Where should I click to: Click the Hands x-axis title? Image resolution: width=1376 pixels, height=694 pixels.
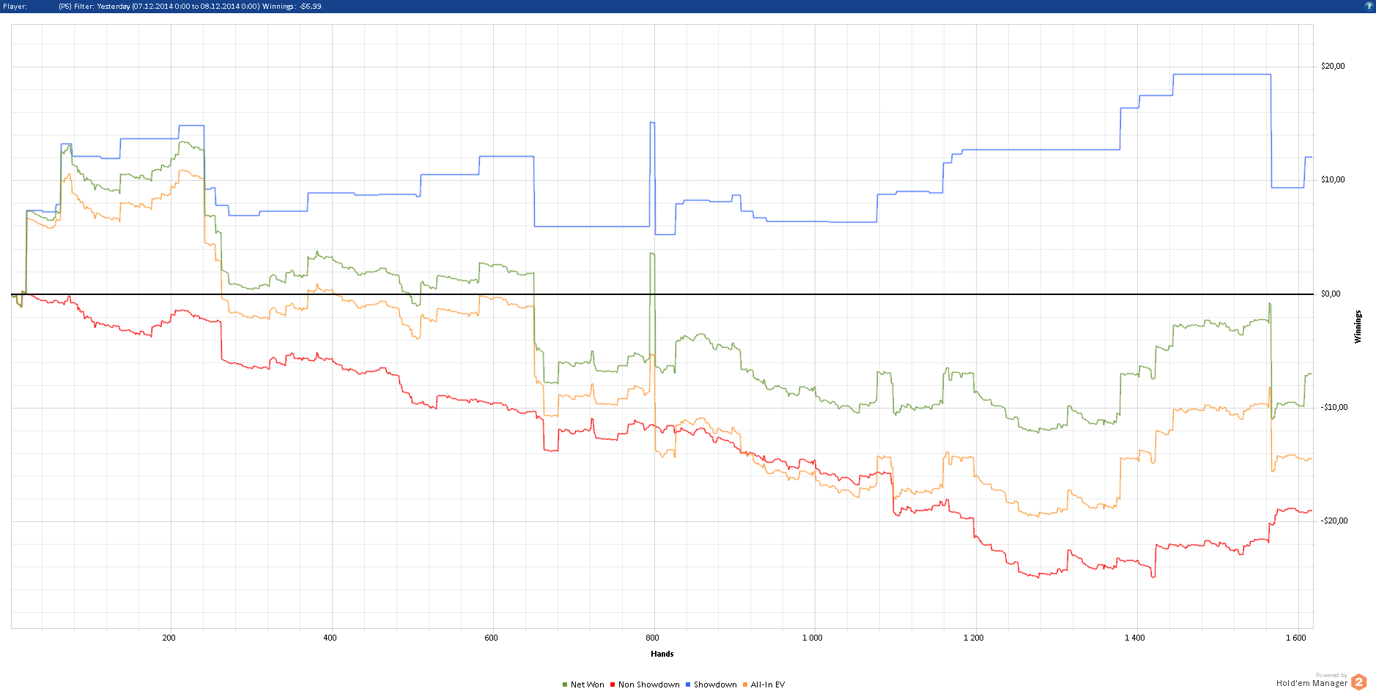pyautogui.click(x=662, y=654)
